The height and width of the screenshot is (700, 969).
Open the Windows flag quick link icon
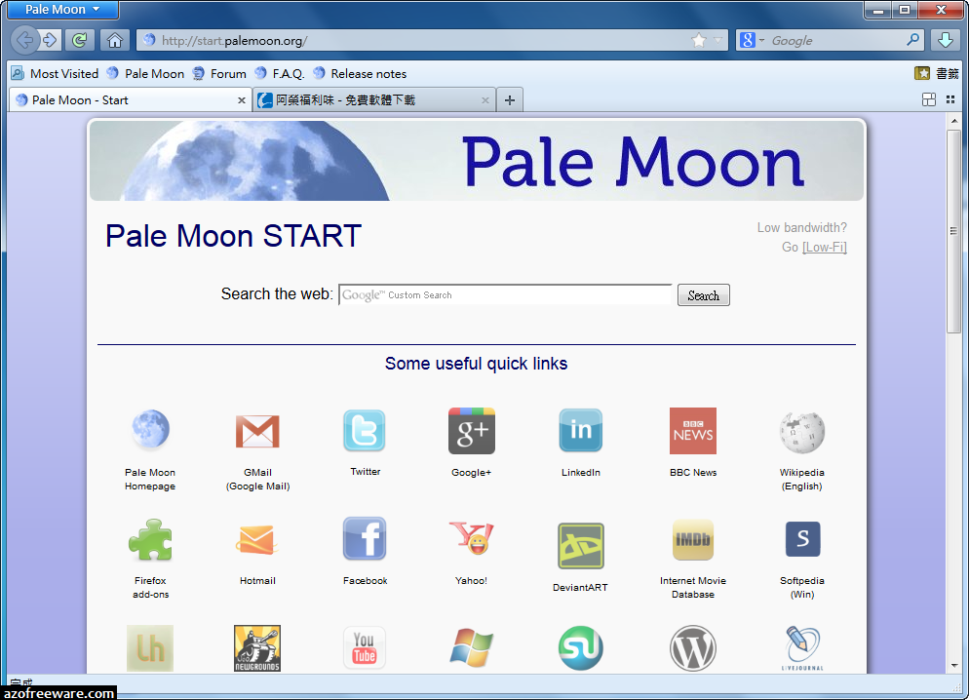(x=472, y=647)
